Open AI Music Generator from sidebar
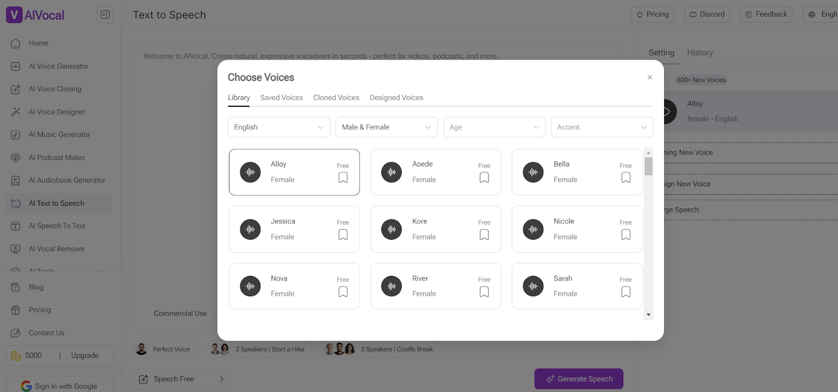The height and width of the screenshot is (392, 838). [x=59, y=135]
